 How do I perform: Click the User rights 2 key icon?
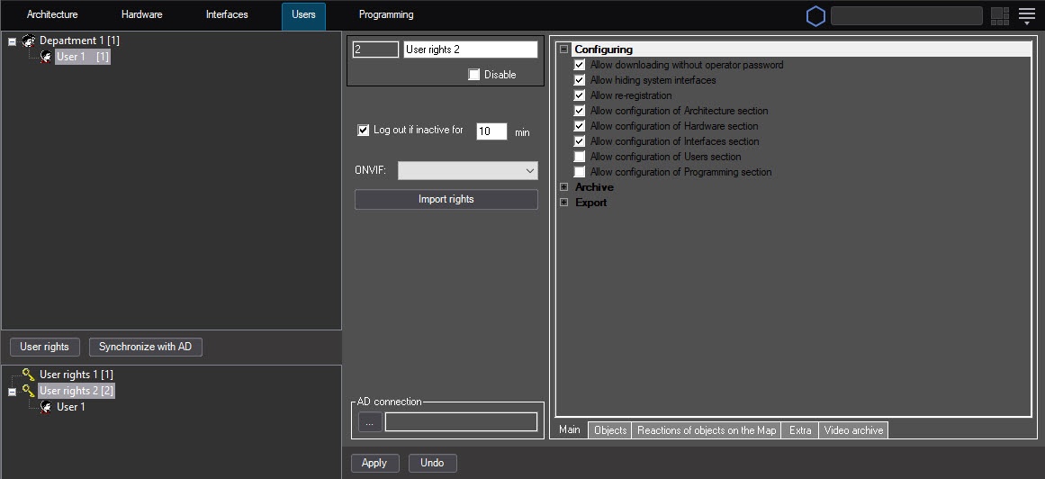coord(29,391)
